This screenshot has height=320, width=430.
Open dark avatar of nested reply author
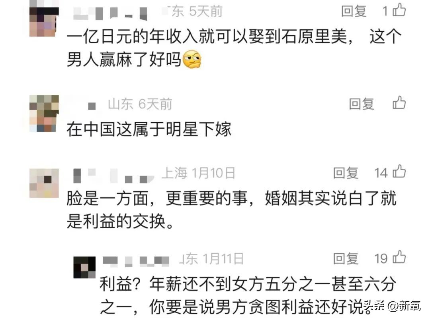click(x=84, y=267)
